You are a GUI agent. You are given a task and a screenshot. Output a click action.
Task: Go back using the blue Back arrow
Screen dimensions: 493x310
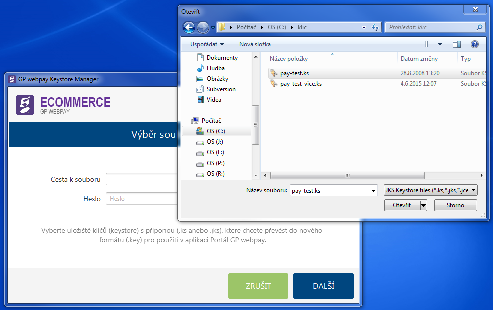189,28
